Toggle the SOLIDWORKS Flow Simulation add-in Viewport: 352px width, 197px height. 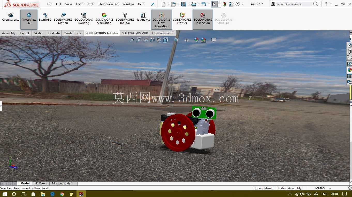coord(162,20)
